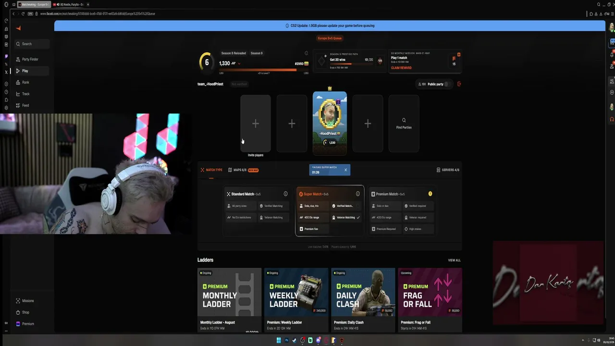Select the Season 8 Reloaded tab

[x=234, y=53]
